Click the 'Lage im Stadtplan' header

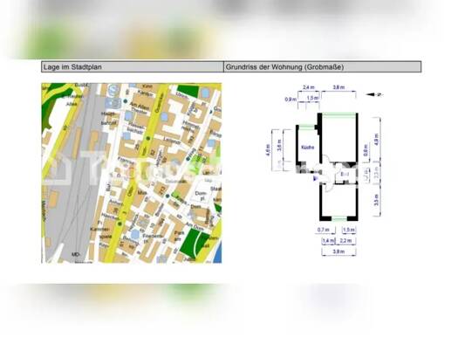click(133, 67)
